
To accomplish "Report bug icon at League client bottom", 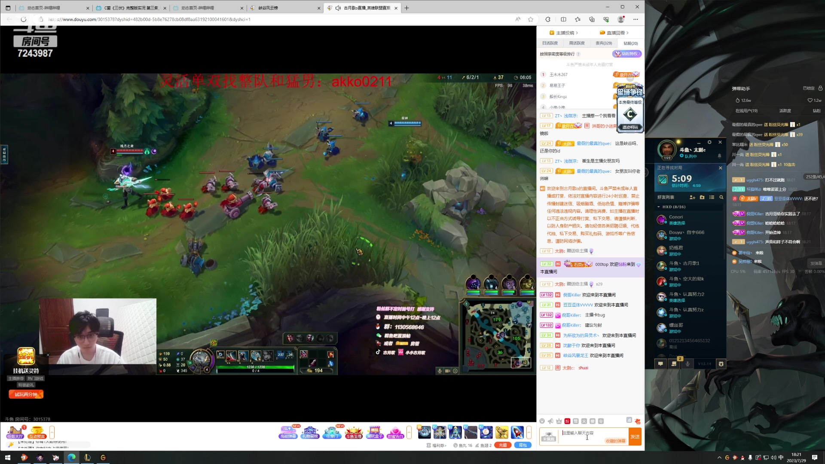I will 721,364.
